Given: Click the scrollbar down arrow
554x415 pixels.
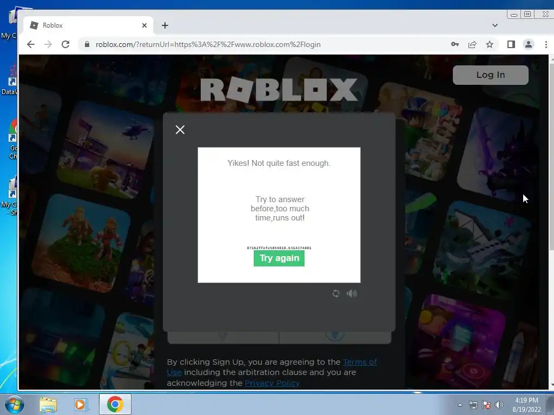Looking at the screenshot, I should click(551, 385).
